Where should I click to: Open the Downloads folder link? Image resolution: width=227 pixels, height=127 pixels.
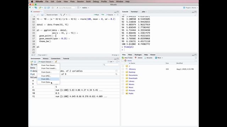(x=133, y=78)
